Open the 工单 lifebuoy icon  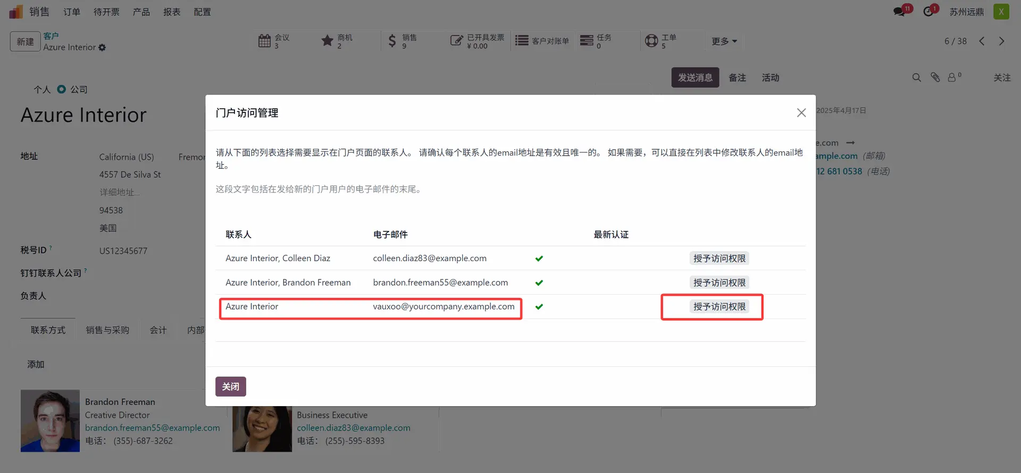pyautogui.click(x=651, y=41)
